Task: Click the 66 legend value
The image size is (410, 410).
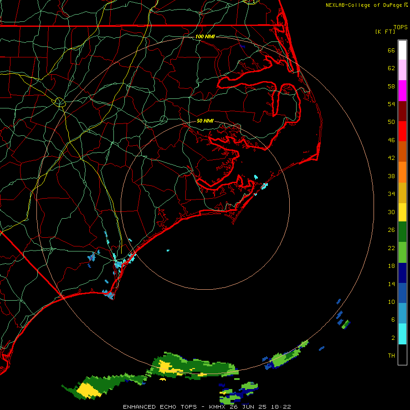Action: 391,50
